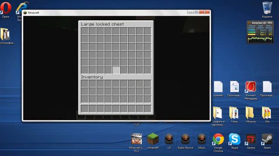The width and height of the screenshot is (279, 156).
Task: Launch the Internet Explorer desktop shortcut
Action: pos(22,8)
